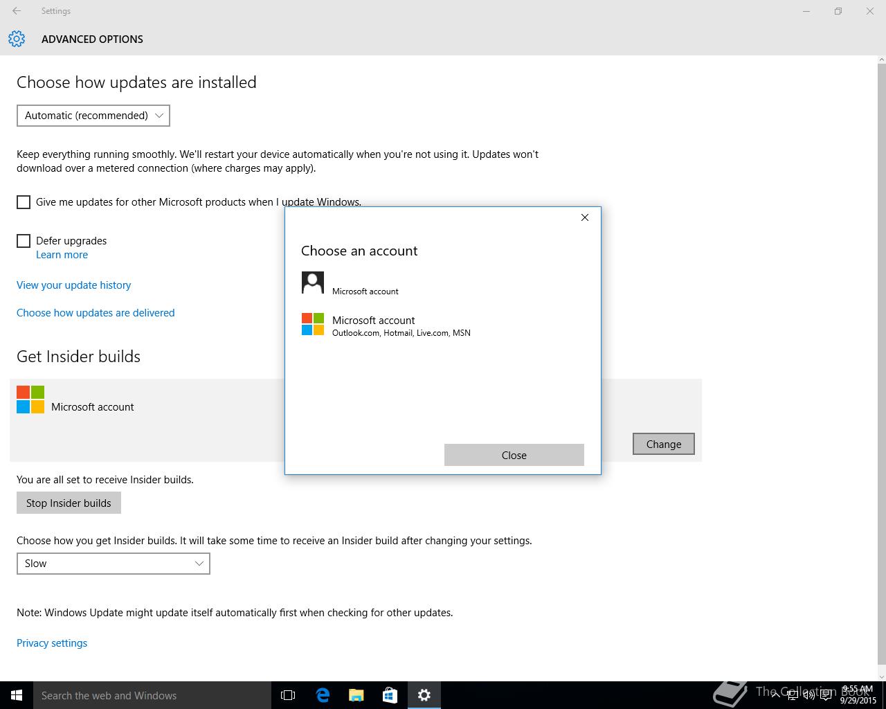This screenshot has height=709, width=886.
Task: Minimize the Settings window
Action: coord(806,11)
